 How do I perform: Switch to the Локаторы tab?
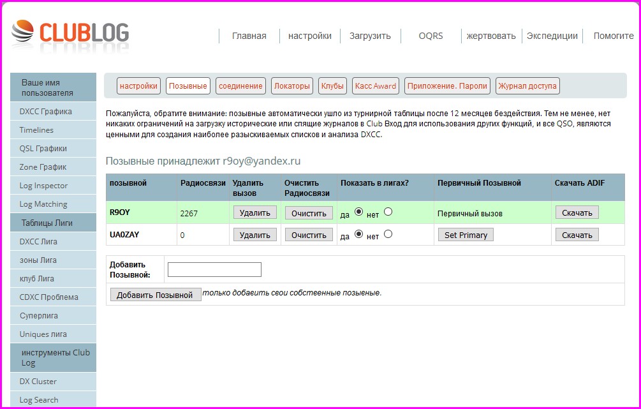click(292, 86)
